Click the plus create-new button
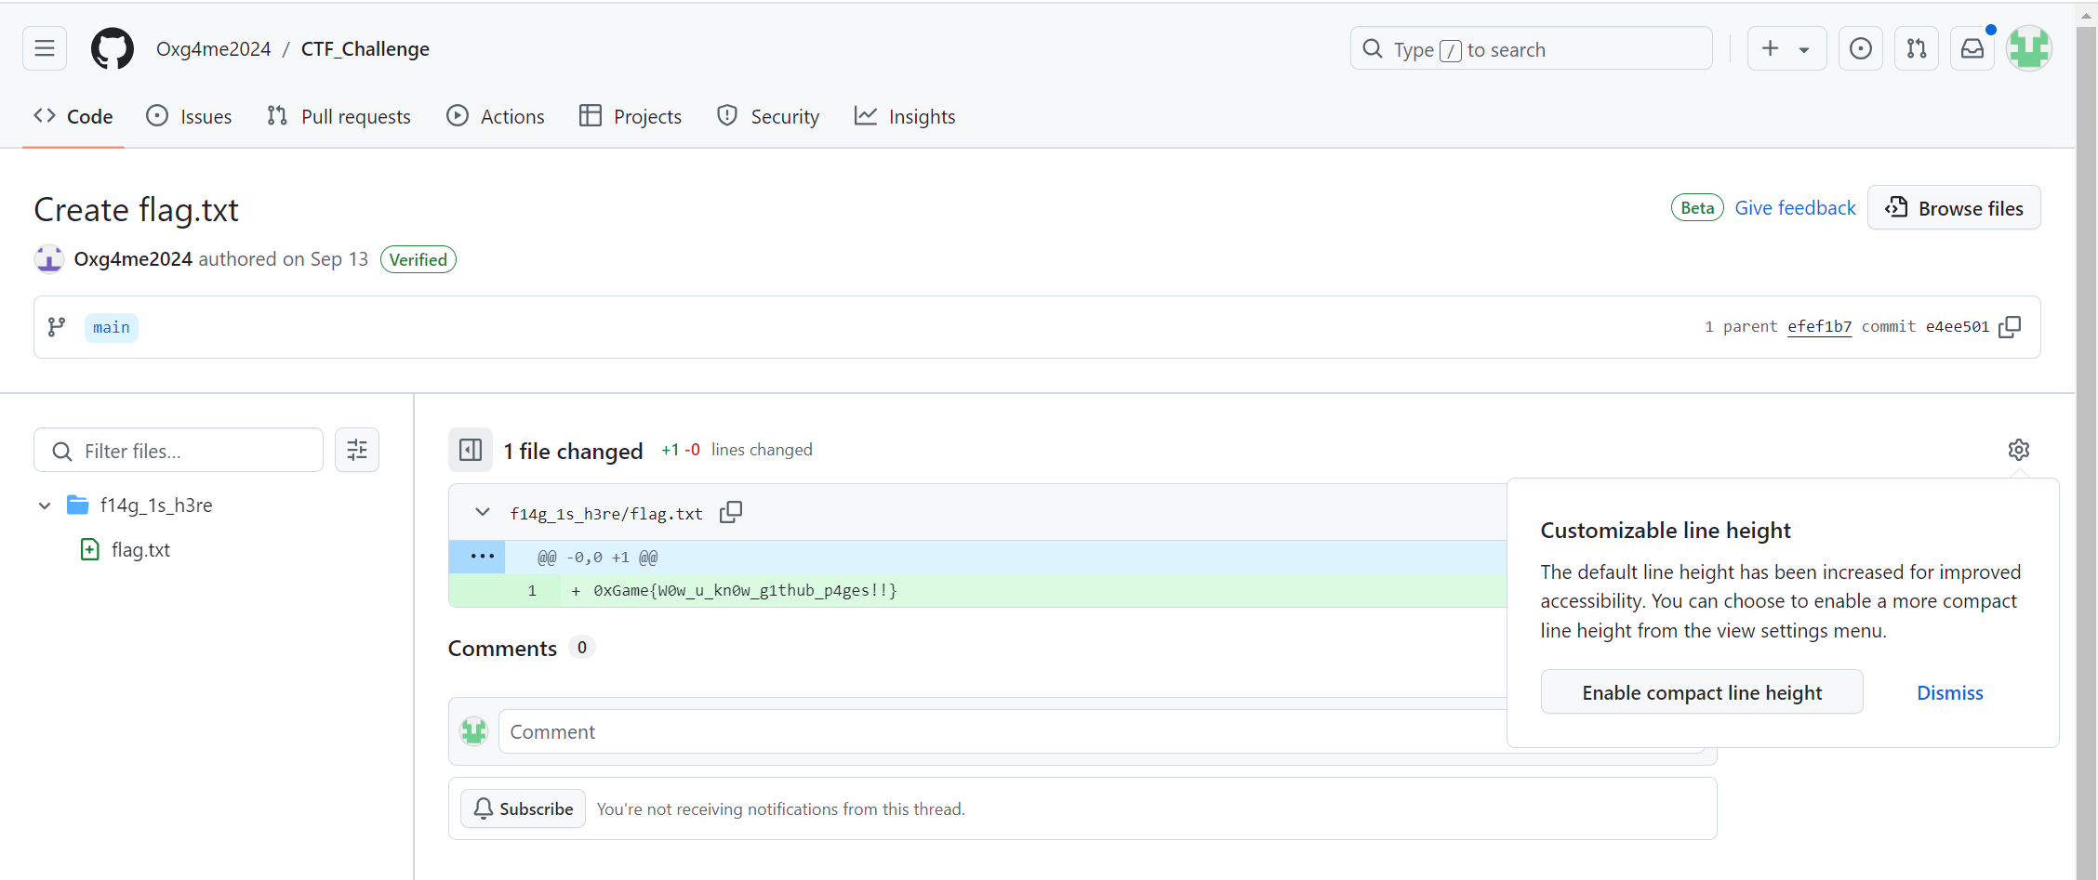This screenshot has width=2098, height=880. click(x=1770, y=48)
